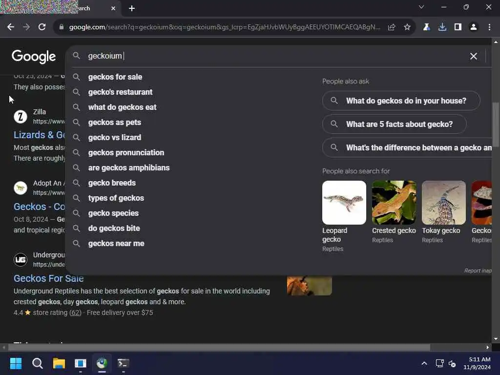Open File Explorer from taskbar

point(59,363)
